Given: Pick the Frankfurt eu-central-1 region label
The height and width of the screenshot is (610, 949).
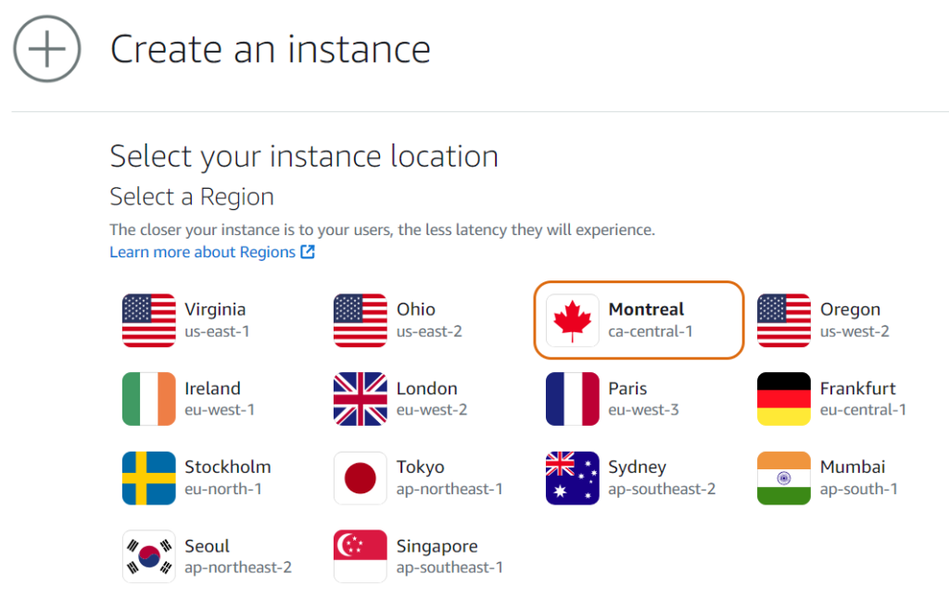Looking at the screenshot, I should pos(862,399).
